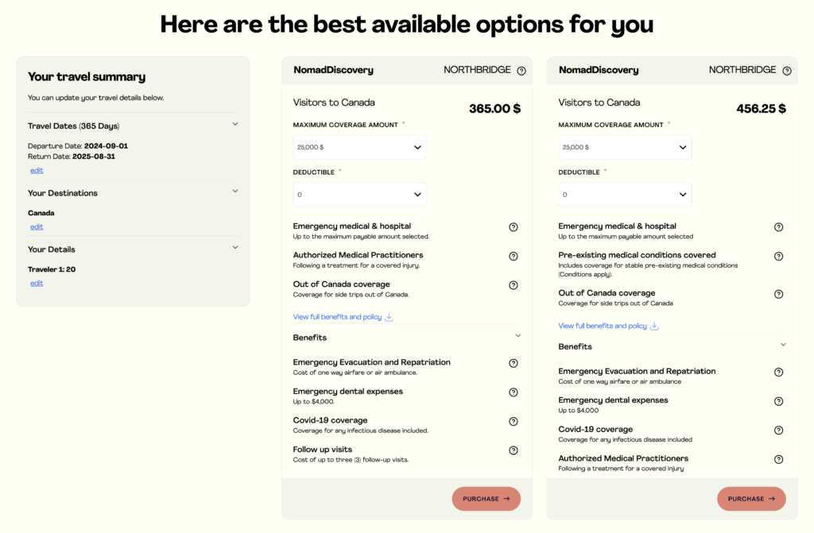Edit the Canada destination

(x=37, y=226)
